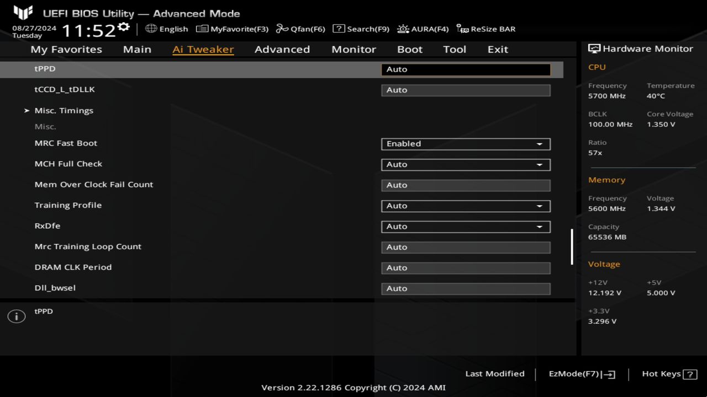Select the DRAM CLK Period label

point(73,267)
